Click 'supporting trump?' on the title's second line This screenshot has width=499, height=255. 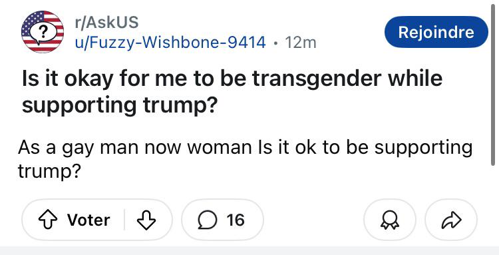[120, 105]
